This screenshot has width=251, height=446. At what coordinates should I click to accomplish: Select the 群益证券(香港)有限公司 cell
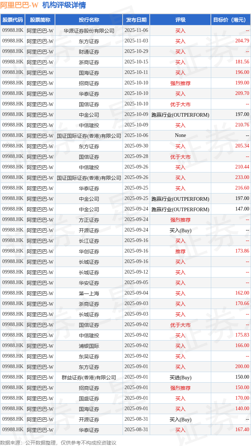(x=89, y=378)
